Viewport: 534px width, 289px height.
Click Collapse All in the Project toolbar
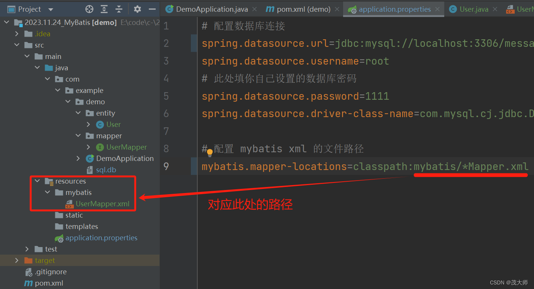click(120, 9)
